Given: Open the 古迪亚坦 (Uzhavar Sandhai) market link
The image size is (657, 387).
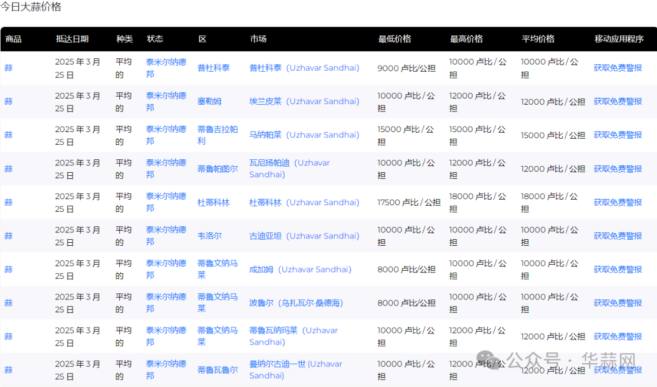Looking at the screenshot, I should (x=304, y=236).
